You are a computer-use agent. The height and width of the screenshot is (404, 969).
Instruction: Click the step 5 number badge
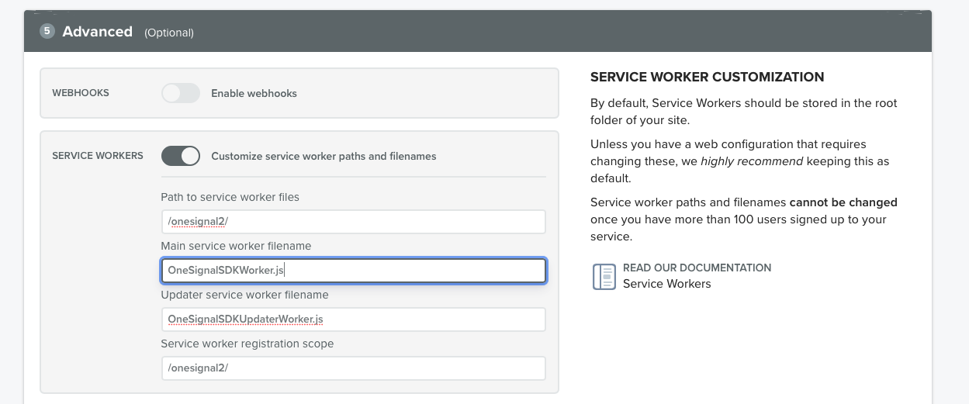click(48, 31)
